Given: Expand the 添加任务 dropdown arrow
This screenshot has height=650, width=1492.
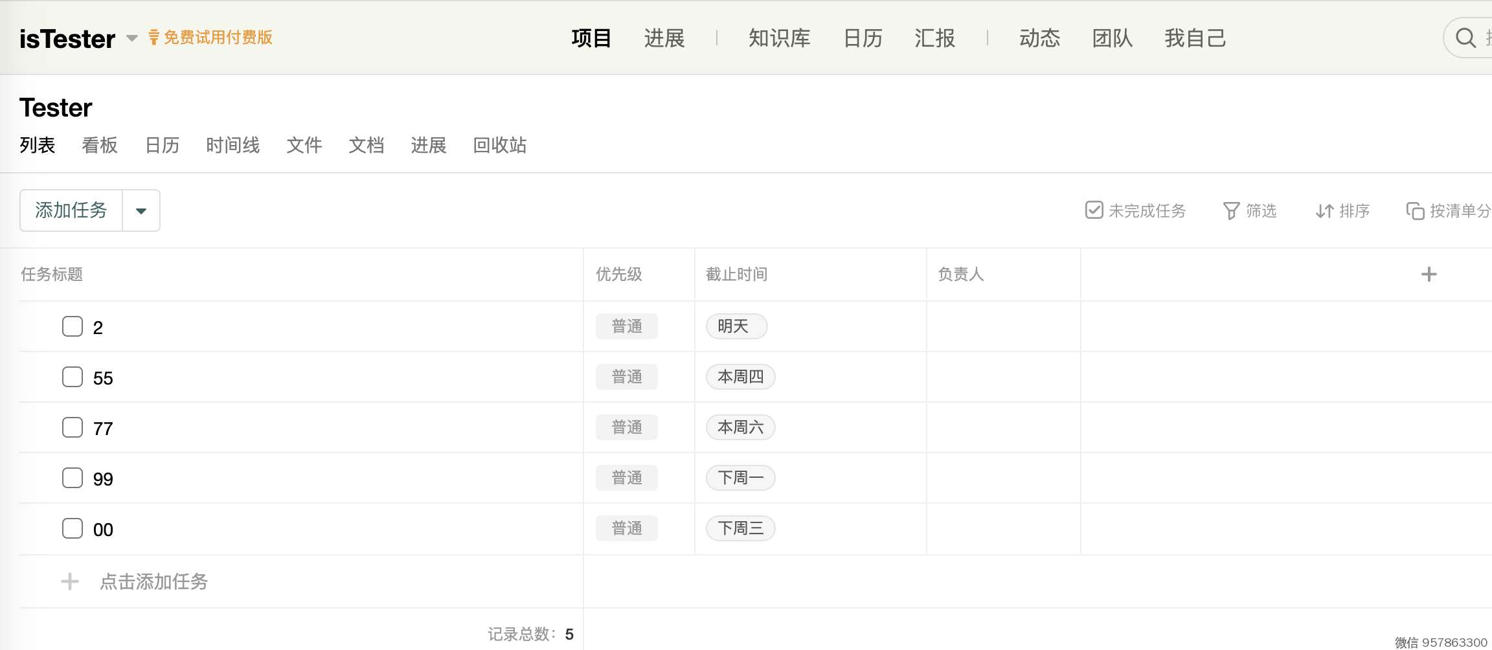Looking at the screenshot, I should (141, 210).
